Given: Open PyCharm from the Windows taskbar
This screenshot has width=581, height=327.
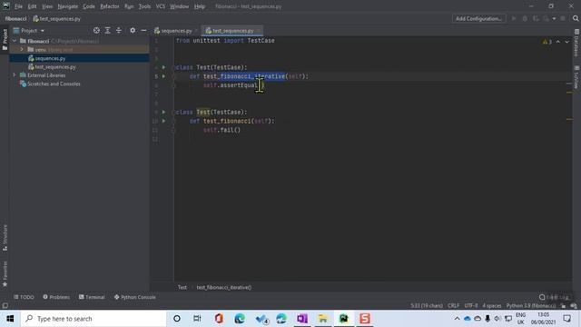Looking at the screenshot, I should coord(343,319).
